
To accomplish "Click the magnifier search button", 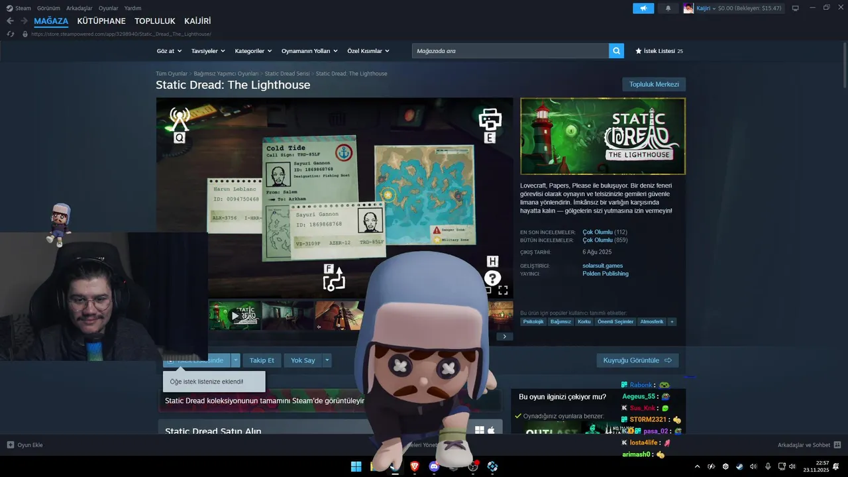I will 616,51.
